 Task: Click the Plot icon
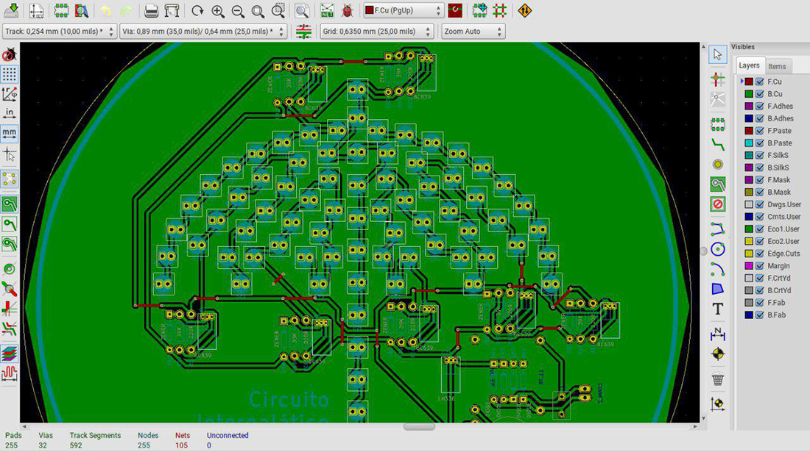(x=172, y=11)
